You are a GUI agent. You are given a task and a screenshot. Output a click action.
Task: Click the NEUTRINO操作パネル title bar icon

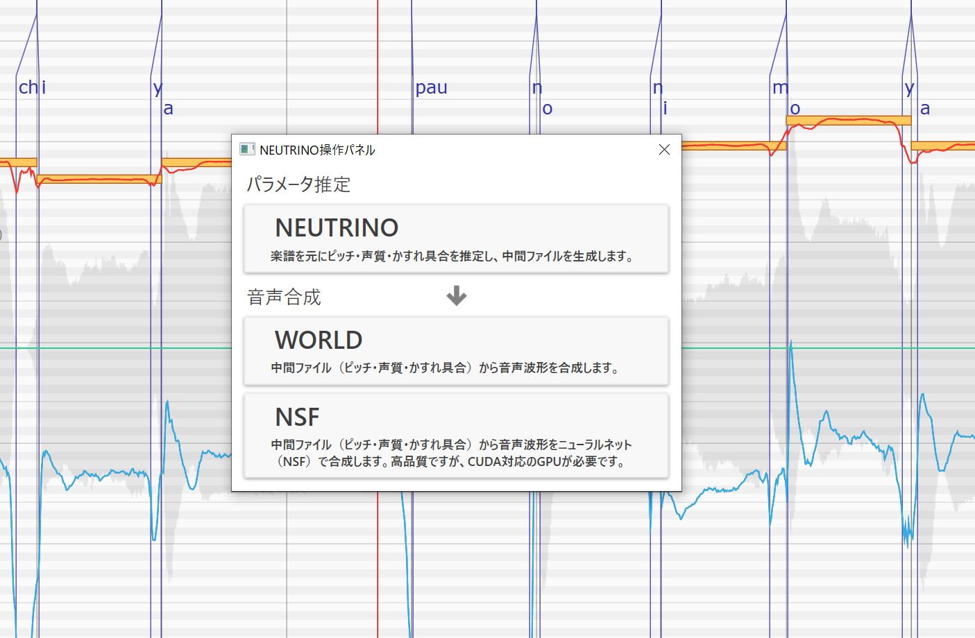point(247,149)
